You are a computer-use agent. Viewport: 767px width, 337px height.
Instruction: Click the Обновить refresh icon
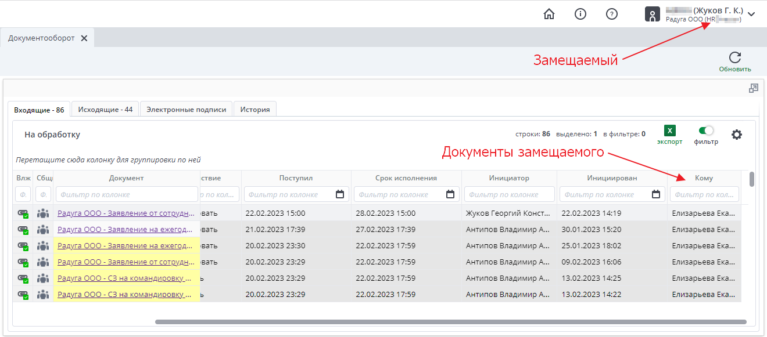click(735, 57)
